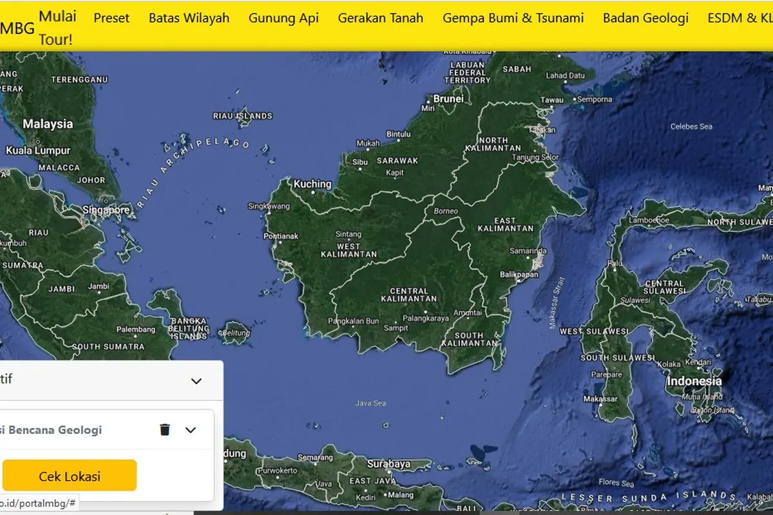Collapse the layer panel header chevron
773x515 pixels.
pyautogui.click(x=196, y=381)
